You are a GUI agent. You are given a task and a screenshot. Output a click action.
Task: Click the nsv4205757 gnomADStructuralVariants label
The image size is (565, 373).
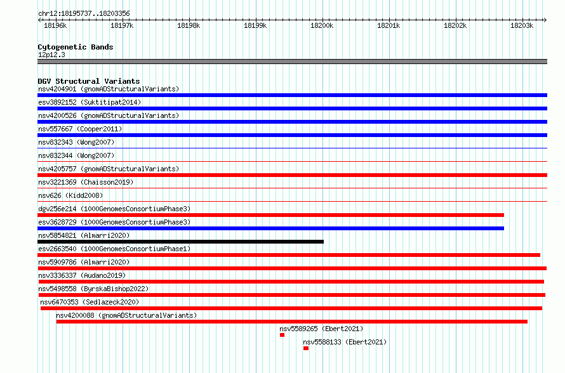point(109,169)
